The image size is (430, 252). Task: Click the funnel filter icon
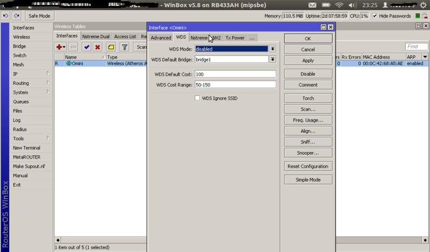(125, 47)
